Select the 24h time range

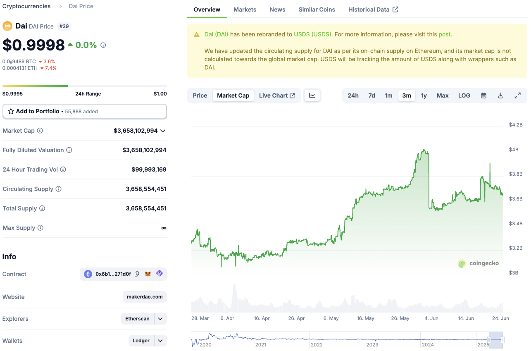point(353,96)
